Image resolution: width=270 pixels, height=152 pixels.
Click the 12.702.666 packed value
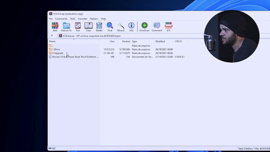coord(124,49)
